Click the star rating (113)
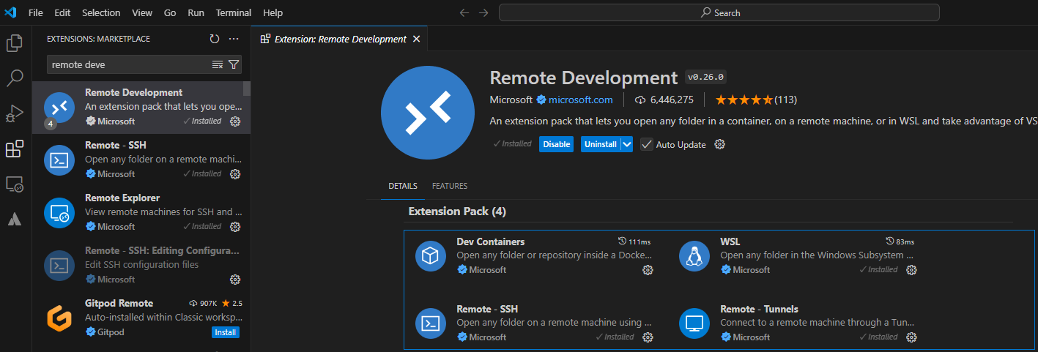This screenshot has width=1038, height=352. click(756, 100)
